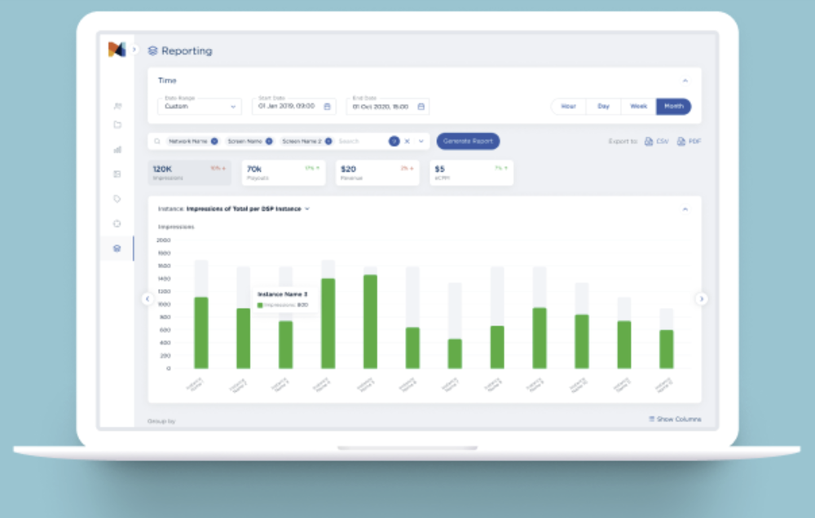The image size is (815, 518).
Task: Click the colorful M logo
Action: click(117, 50)
